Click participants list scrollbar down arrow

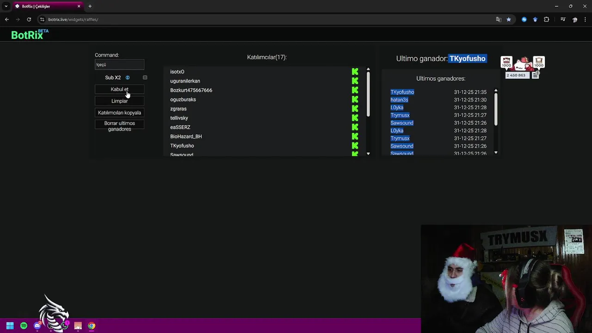[368, 154]
